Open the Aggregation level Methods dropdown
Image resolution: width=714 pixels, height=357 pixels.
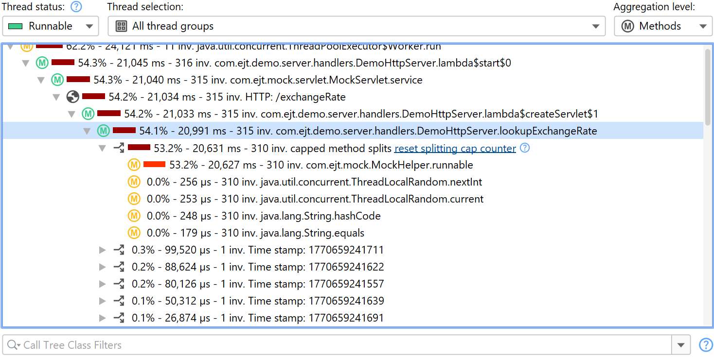(662, 26)
